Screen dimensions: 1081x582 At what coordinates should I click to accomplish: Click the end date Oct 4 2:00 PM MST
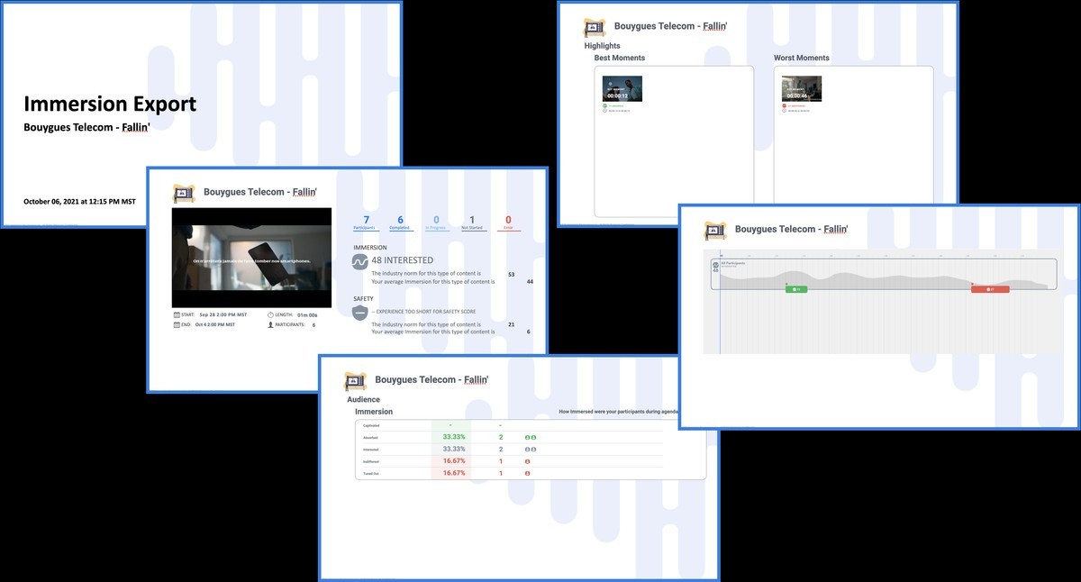point(217,324)
